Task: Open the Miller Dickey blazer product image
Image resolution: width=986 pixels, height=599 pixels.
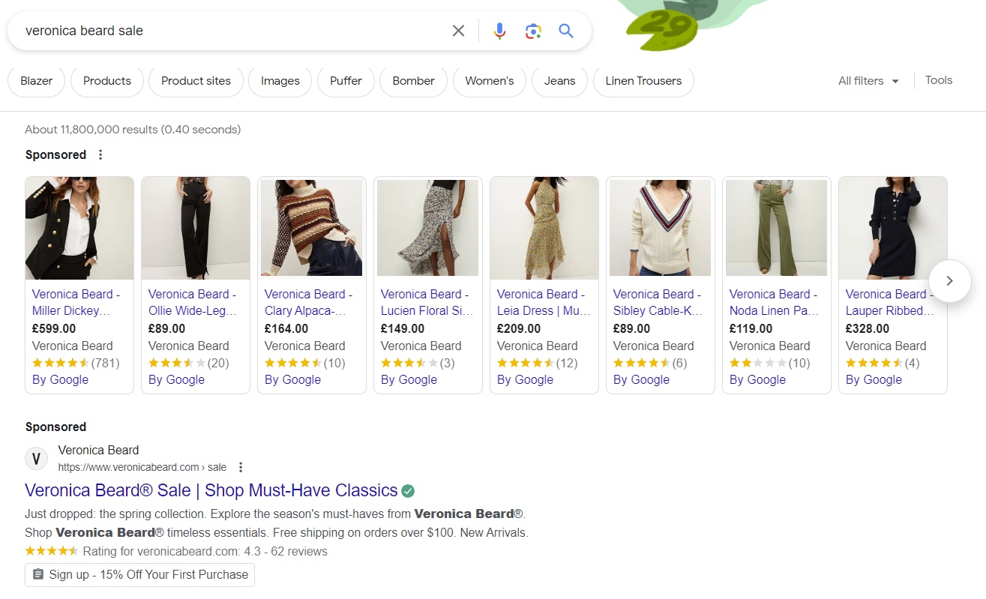Action: tap(79, 228)
